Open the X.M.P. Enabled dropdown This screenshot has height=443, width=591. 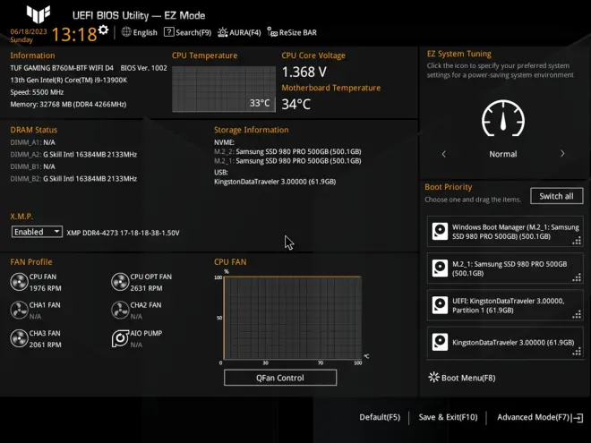point(37,232)
